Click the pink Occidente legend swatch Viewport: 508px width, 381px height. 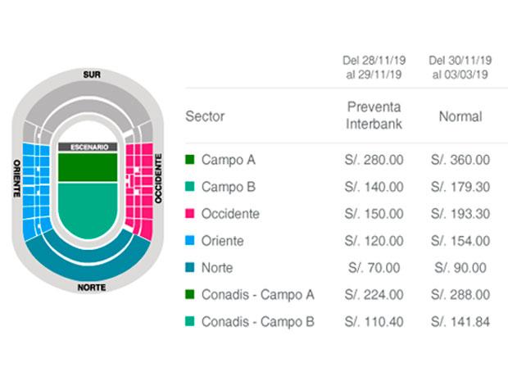click(x=190, y=214)
